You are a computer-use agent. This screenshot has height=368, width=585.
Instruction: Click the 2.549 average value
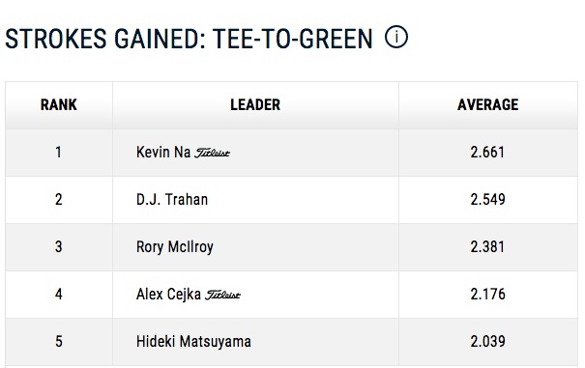pyautogui.click(x=487, y=200)
